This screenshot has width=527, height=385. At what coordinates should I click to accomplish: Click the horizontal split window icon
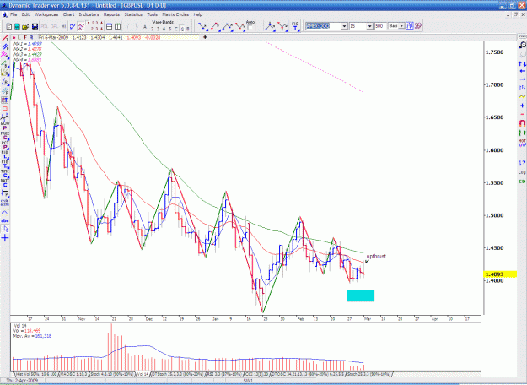point(110,26)
